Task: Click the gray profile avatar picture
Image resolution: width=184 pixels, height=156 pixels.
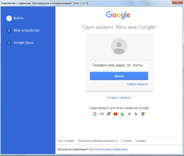Action: [x=119, y=46]
